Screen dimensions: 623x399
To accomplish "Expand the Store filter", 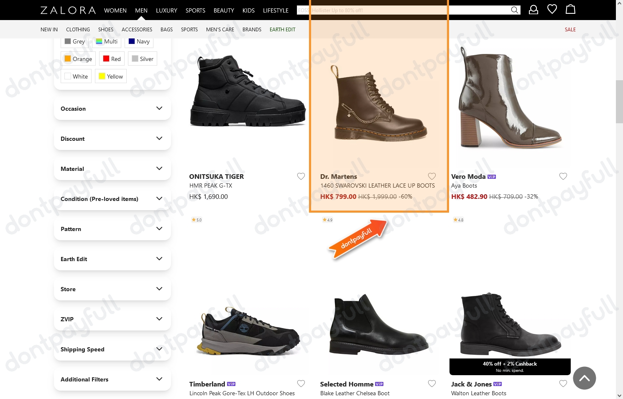I will [x=112, y=289].
